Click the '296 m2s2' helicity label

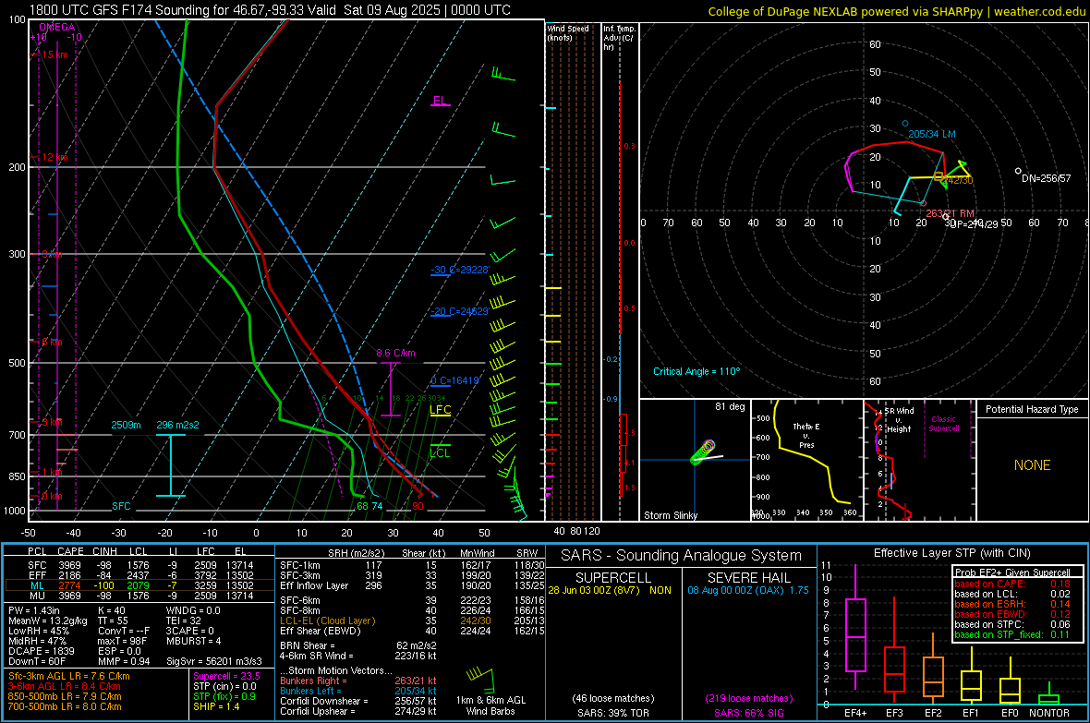click(x=177, y=425)
